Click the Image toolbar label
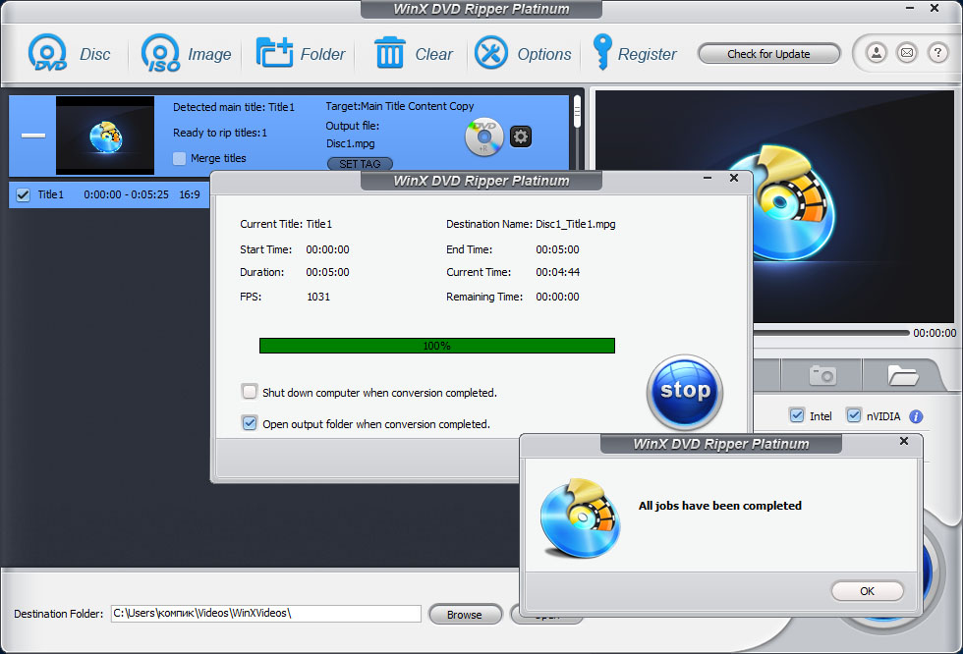Viewport: 963px width, 654px height. point(209,54)
